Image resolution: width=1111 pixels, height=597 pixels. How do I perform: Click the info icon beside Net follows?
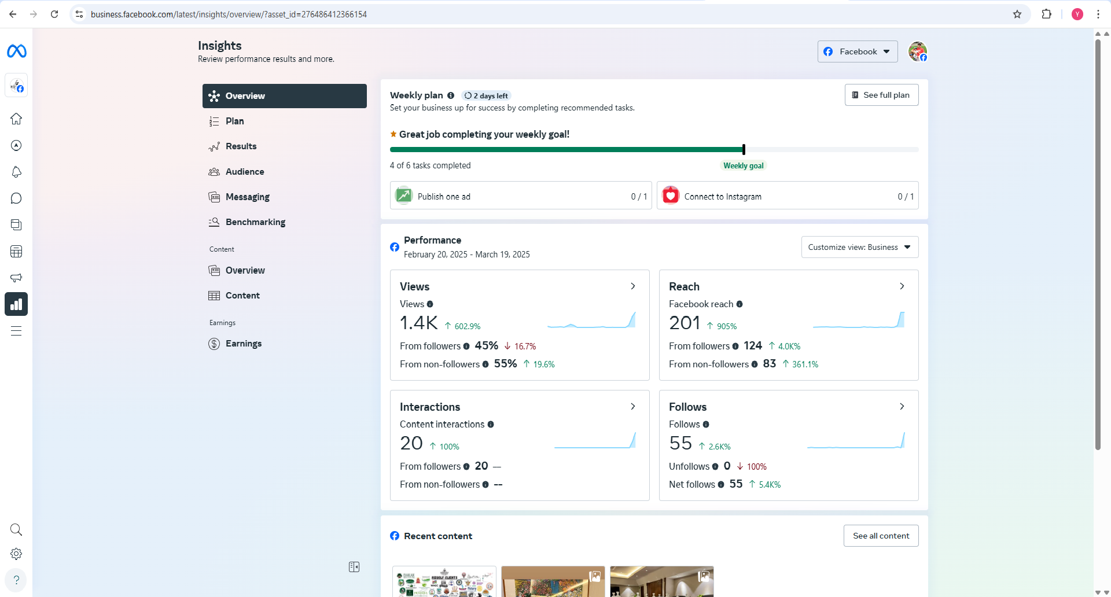tap(721, 485)
